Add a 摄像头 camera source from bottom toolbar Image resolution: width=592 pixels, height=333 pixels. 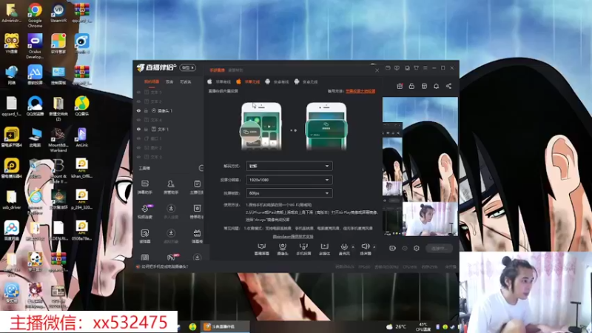coord(283,249)
